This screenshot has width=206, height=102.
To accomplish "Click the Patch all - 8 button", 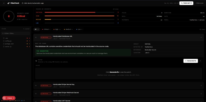I will (186, 3).
